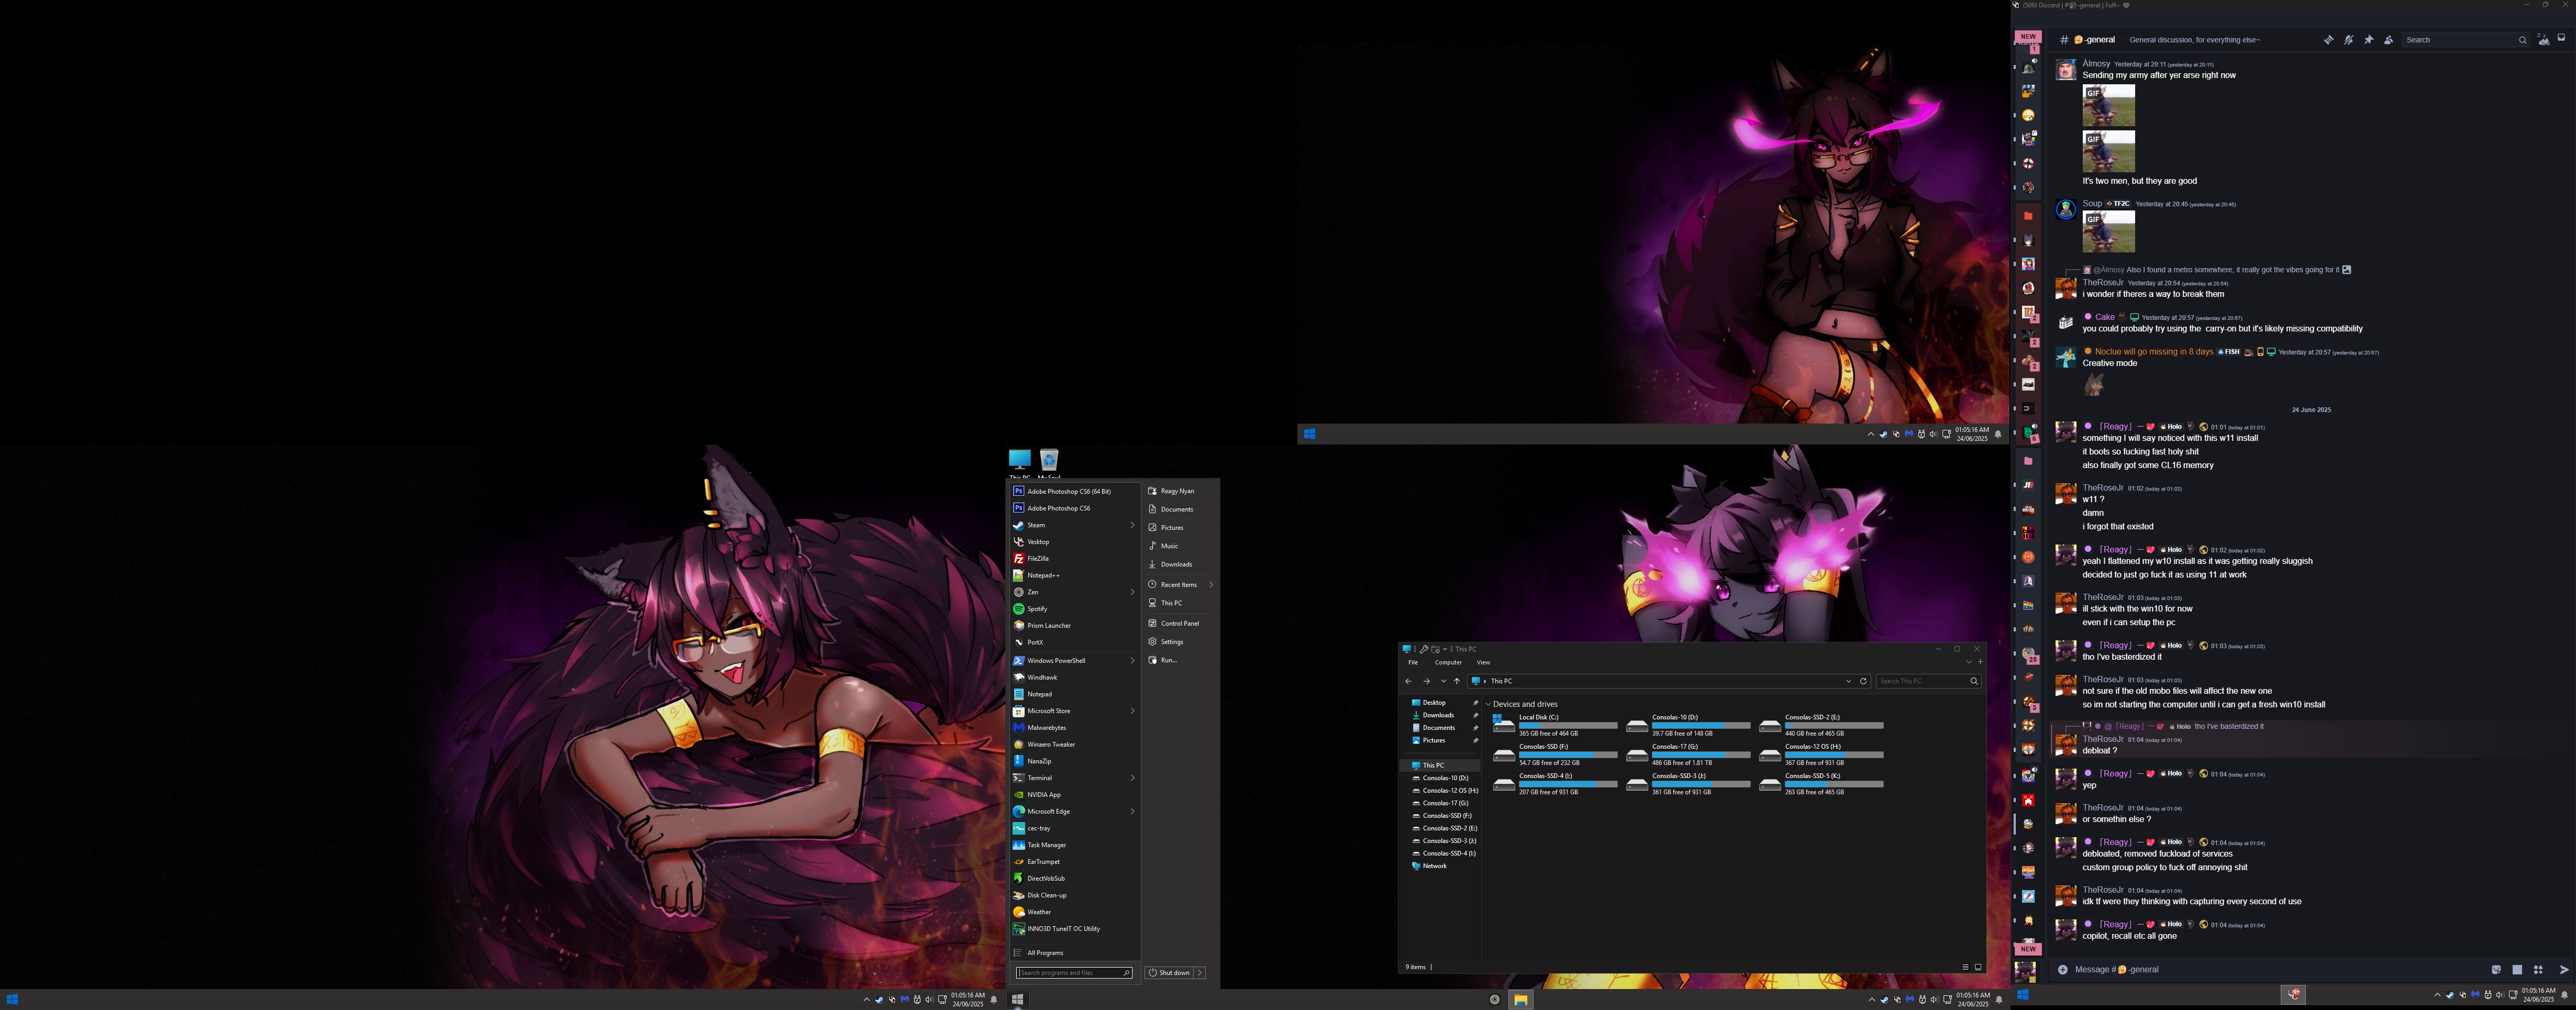Collapse the Devices and drives group
This screenshot has height=1010, width=2576.
pos(1488,704)
